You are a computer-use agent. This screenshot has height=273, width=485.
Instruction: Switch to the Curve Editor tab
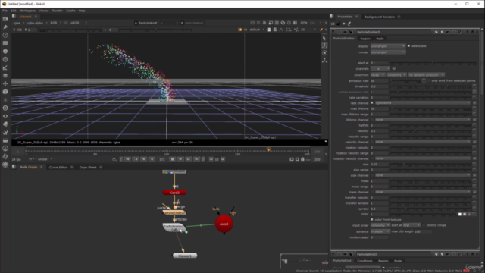[58, 167]
